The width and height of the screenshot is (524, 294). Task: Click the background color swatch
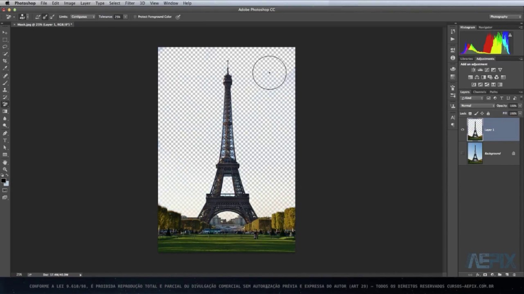click(x=6, y=183)
